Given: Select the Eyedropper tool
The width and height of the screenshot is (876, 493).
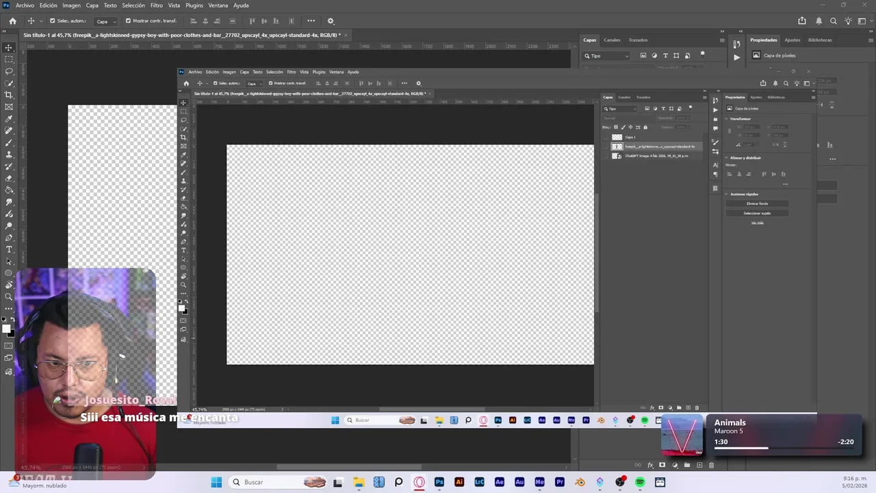Looking at the screenshot, I should point(9,119).
